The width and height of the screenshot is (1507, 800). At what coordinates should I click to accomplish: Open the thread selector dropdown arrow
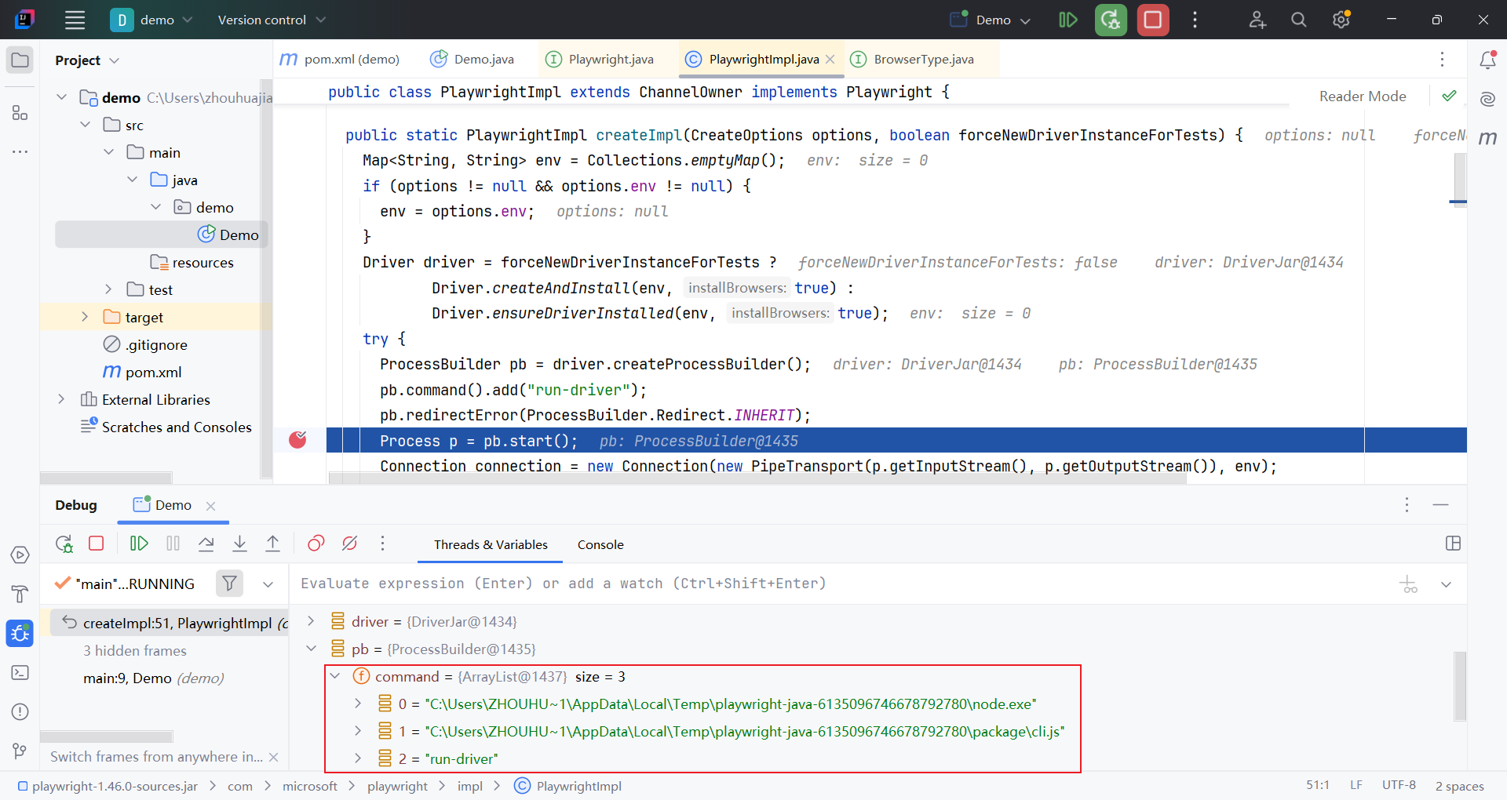(x=268, y=584)
